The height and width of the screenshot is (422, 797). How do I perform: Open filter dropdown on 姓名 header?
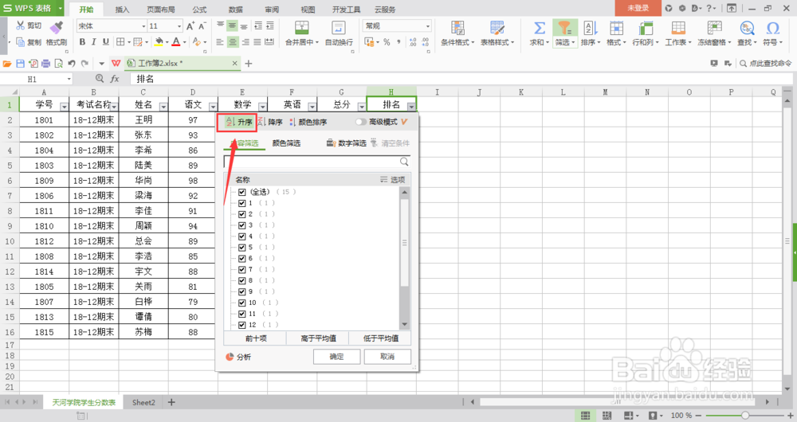pyautogui.click(x=163, y=107)
